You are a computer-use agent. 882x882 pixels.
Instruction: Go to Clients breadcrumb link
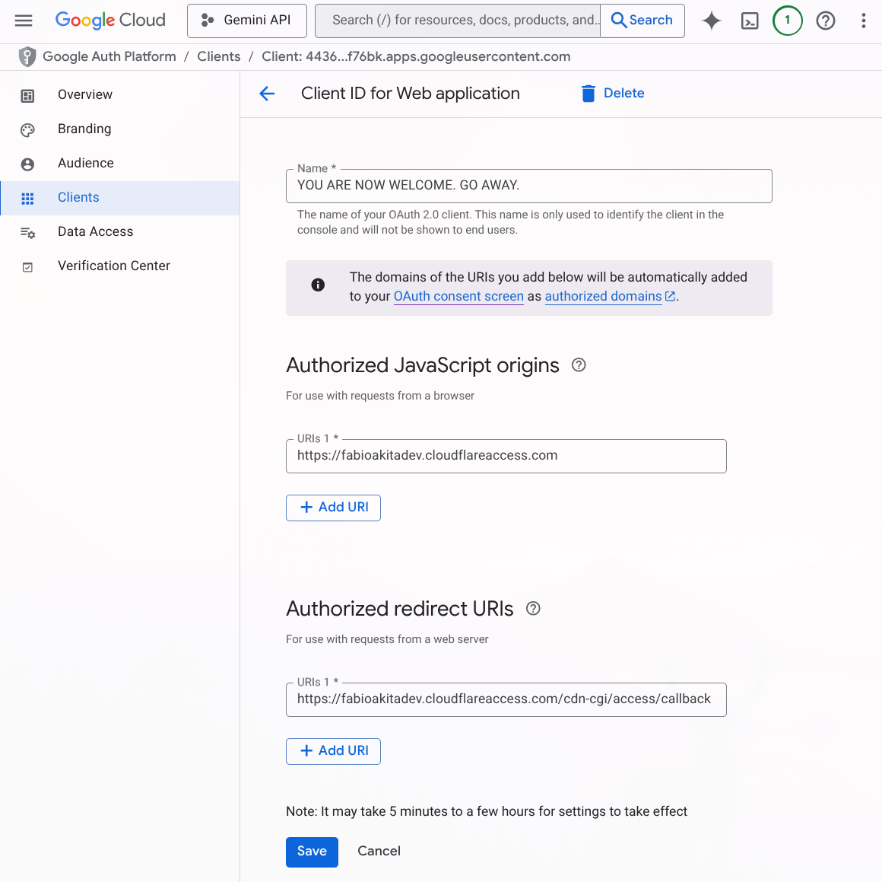219,57
